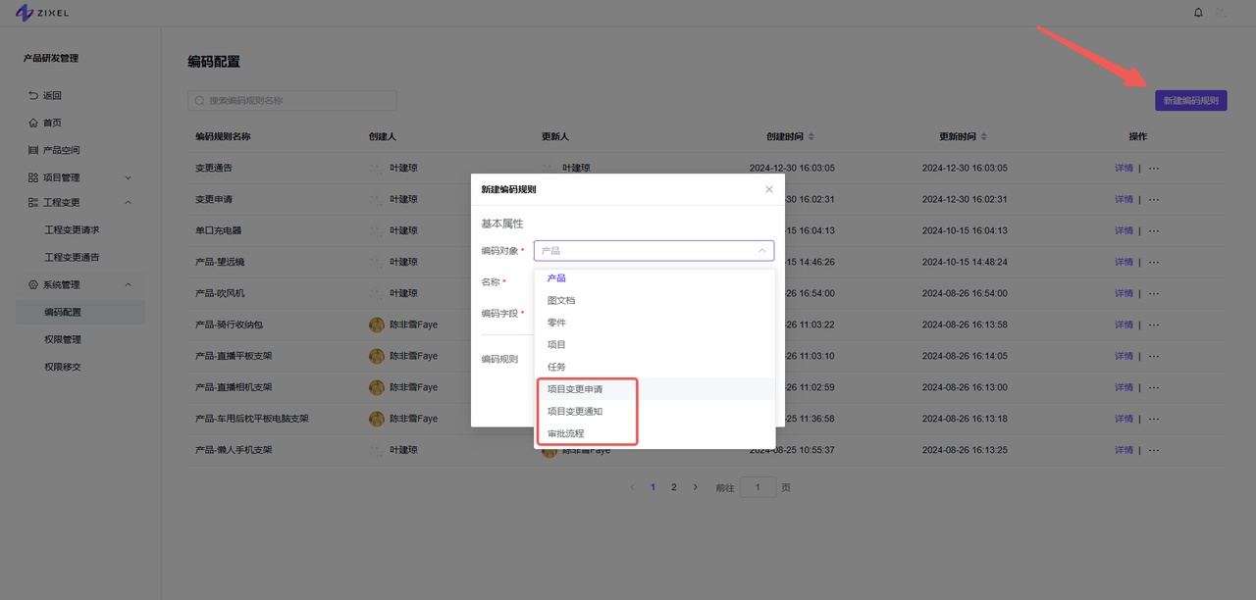Click 陈非雪Faye avatar in 产品-骑行收纳包 row
Screen dimensions: 1256x600
point(376,325)
